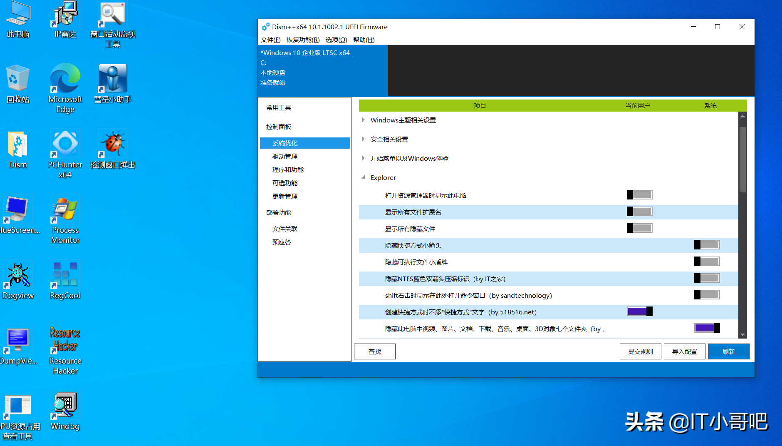Viewport: 782px width, 446px height.
Task: Open the DumpView desktop shortcut
Action: coord(18,346)
